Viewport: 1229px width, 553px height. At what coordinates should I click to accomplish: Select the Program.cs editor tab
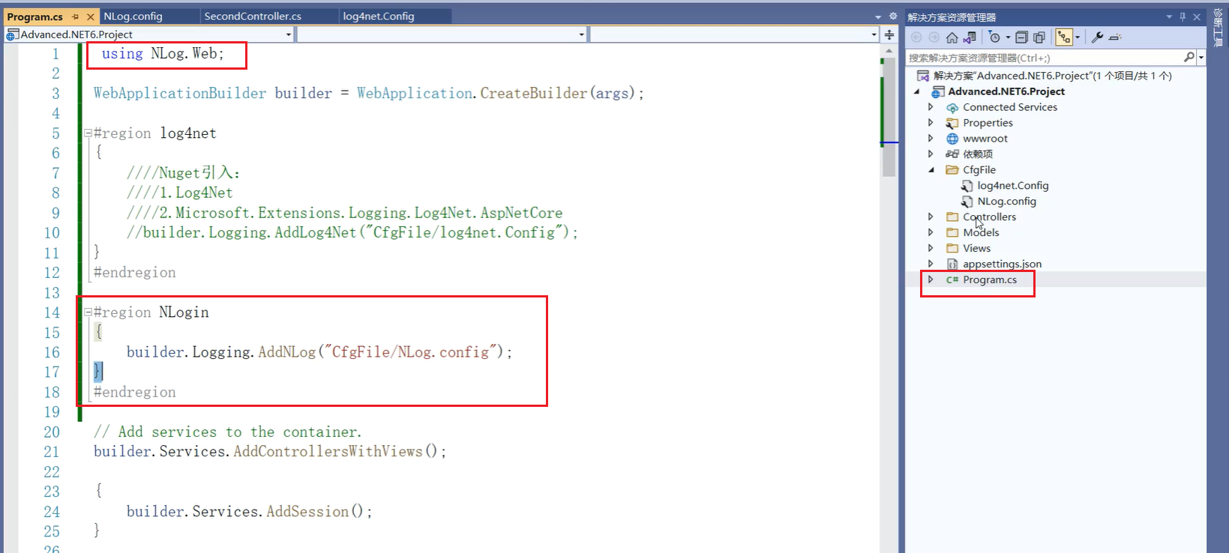click(35, 16)
